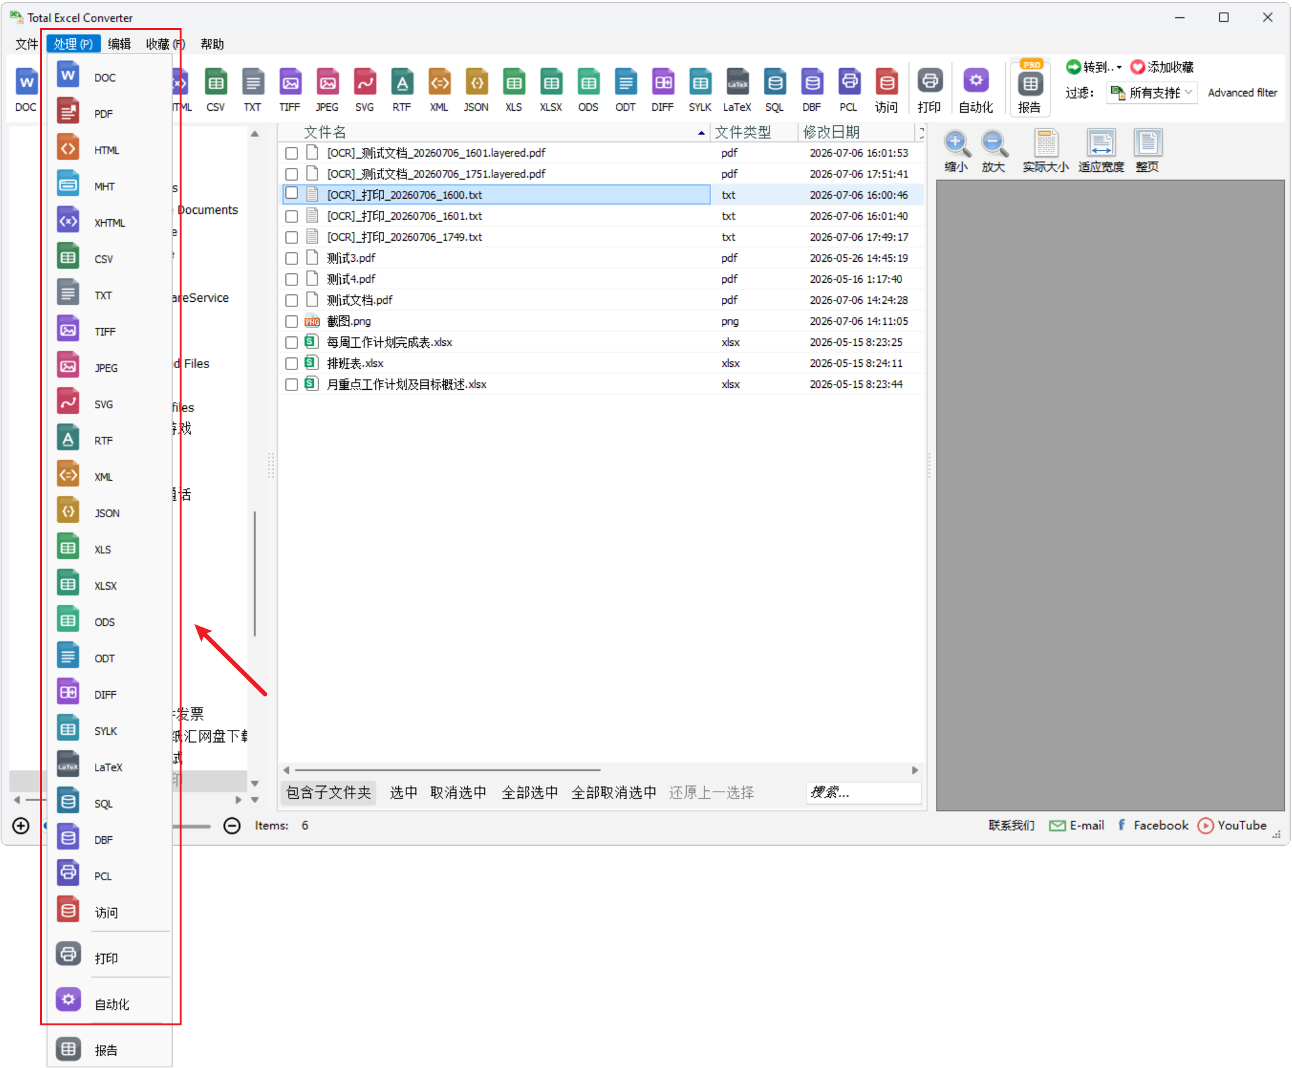Open the Facebook link

pyautogui.click(x=1153, y=825)
